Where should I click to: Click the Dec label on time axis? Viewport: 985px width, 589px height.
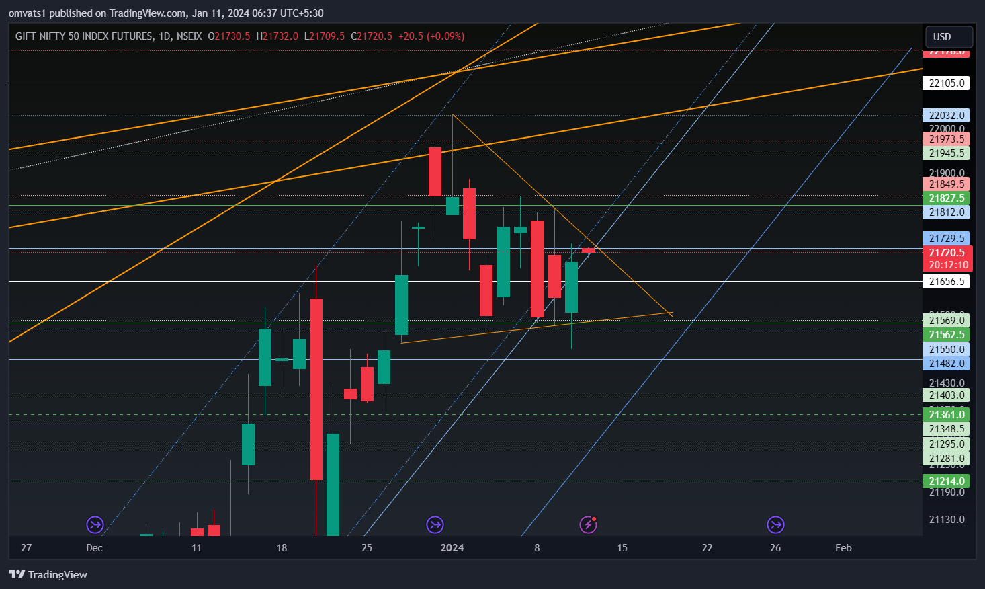click(x=95, y=548)
